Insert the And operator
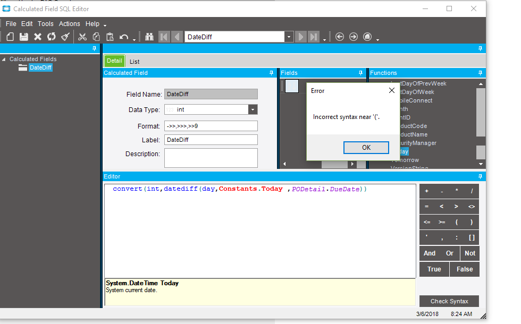The image size is (521, 324). point(430,253)
